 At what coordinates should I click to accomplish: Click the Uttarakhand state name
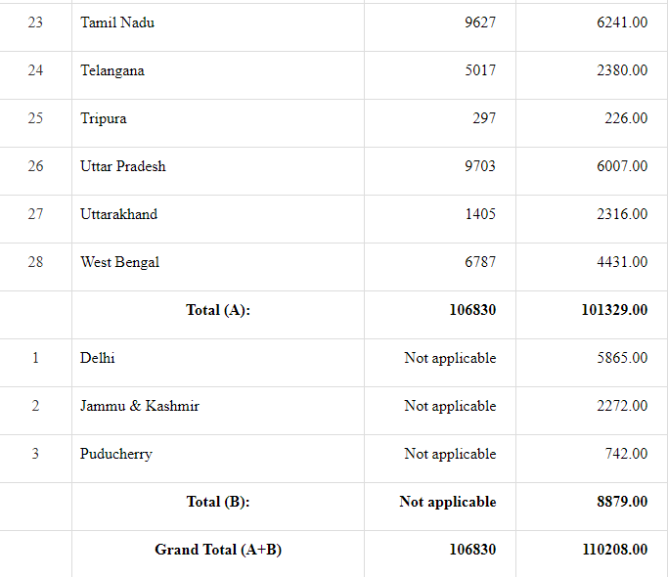point(118,214)
